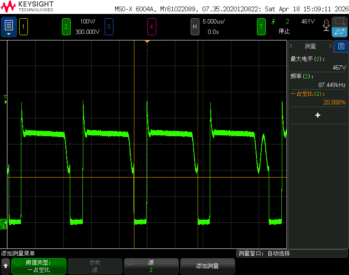Open the main menu dropdown icon
Viewport: 349px width, 275px height.
coord(9,27)
